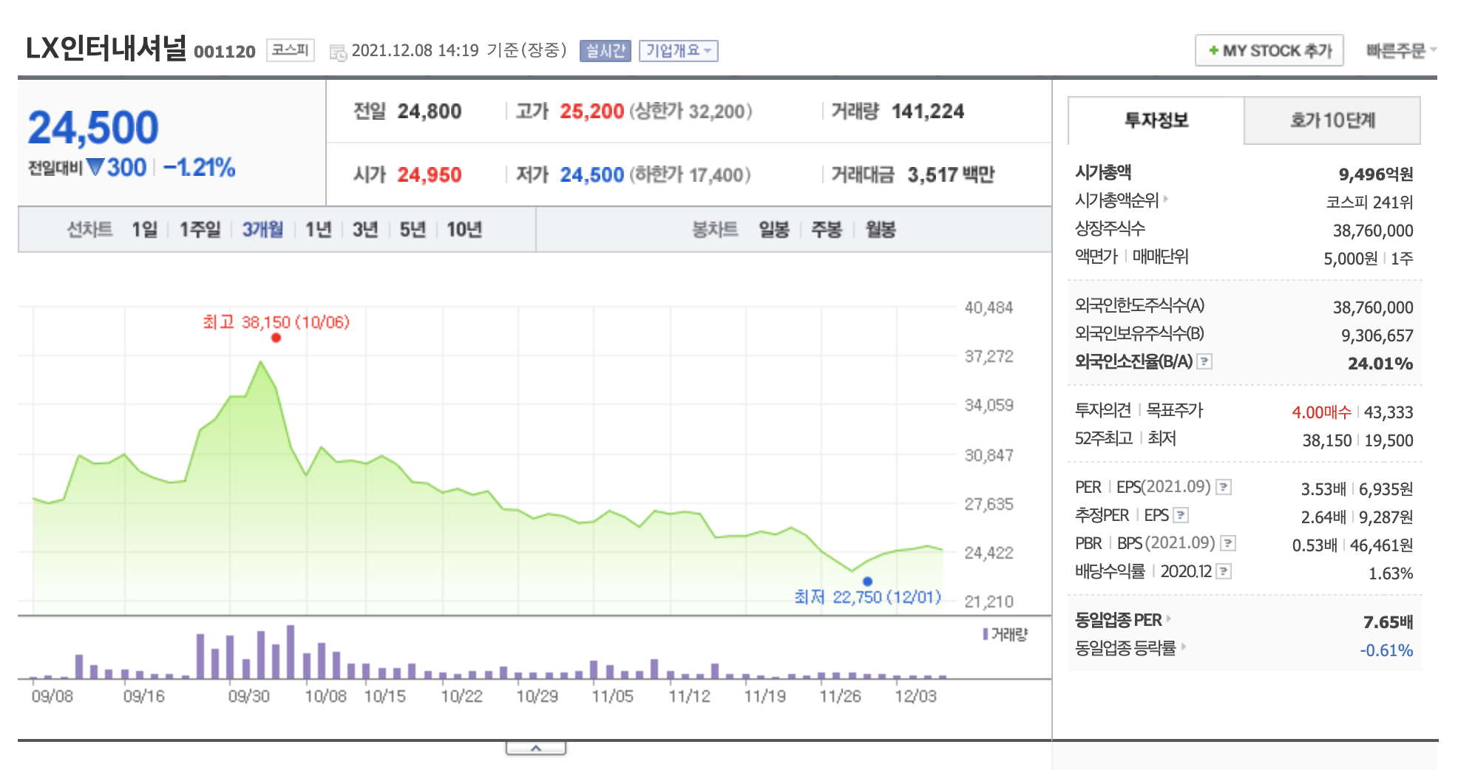
Task: Click the 코스피 market badge
Action: [x=290, y=50]
